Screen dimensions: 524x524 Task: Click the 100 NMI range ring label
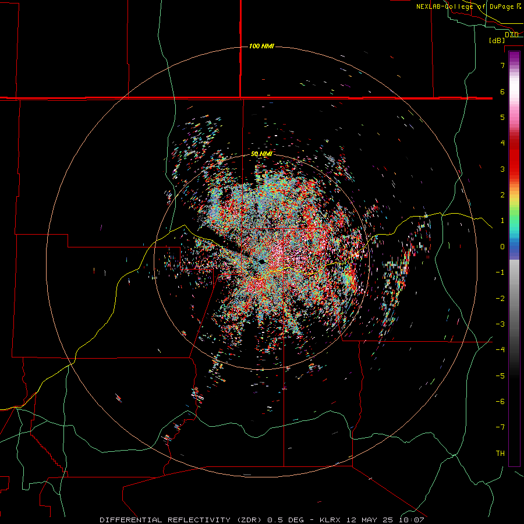pos(261,46)
